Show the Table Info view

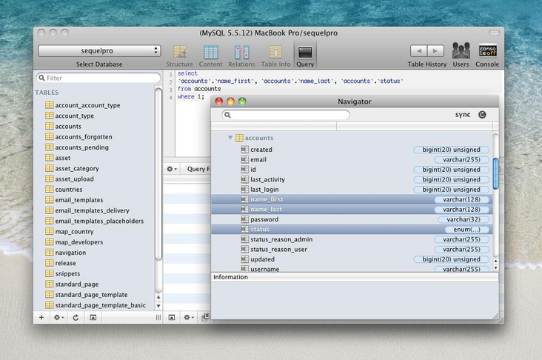(x=275, y=53)
